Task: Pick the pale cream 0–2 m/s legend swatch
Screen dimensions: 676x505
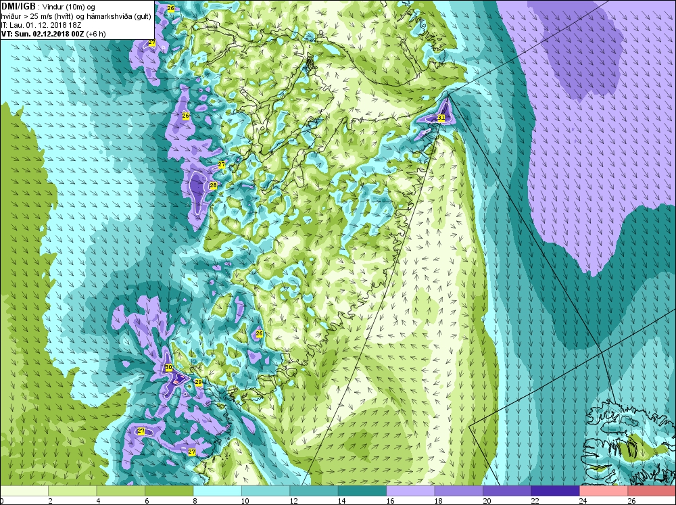Action: click(x=24, y=491)
